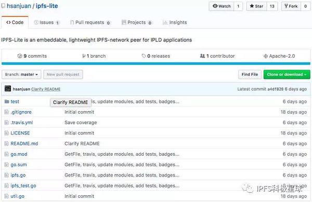312x202 pixels.
Task: Open the go.sum file
Action: tap(19, 165)
